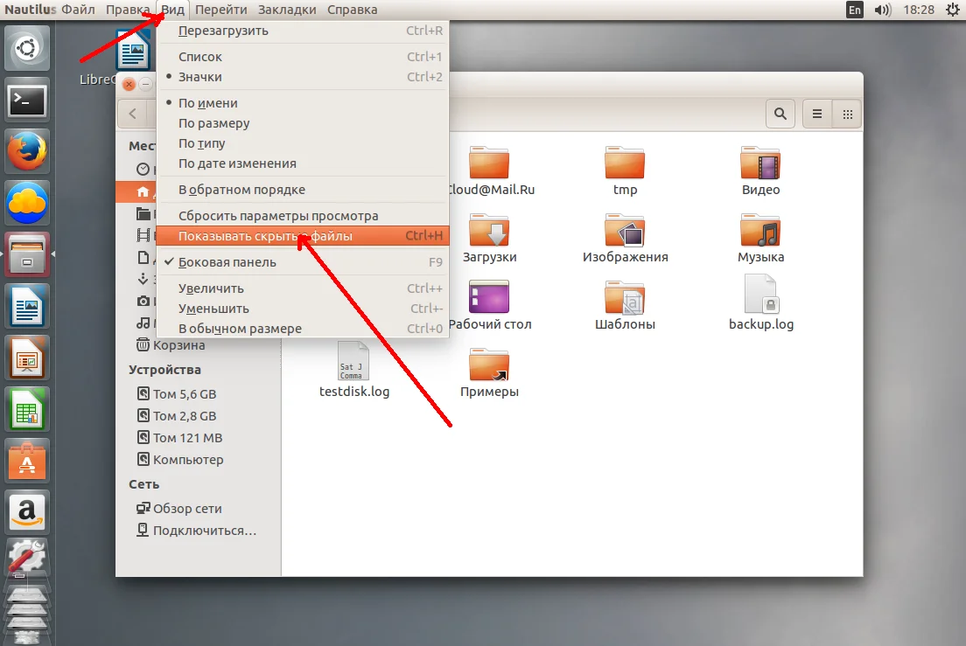Click Увеличить menu entry

click(303, 288)
